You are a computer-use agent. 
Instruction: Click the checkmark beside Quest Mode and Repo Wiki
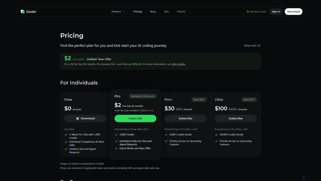point(116,148)
